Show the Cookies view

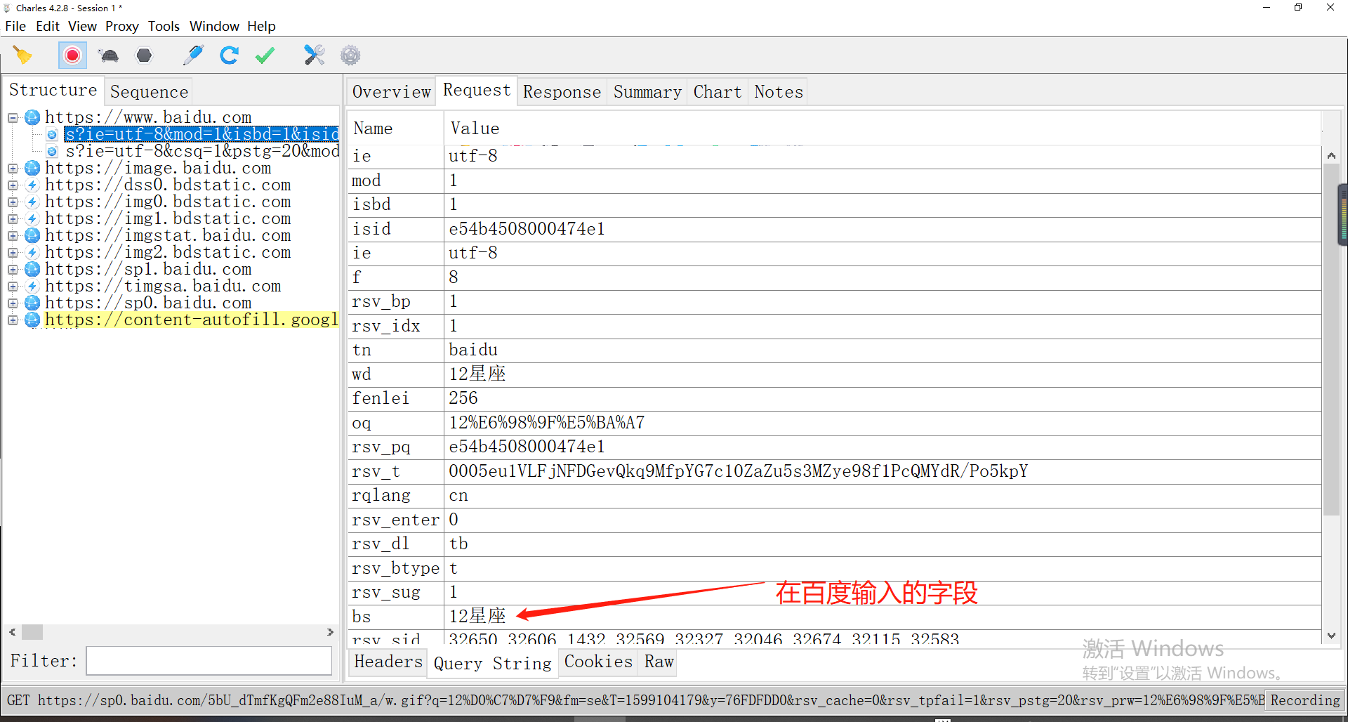tap(598, 662)
